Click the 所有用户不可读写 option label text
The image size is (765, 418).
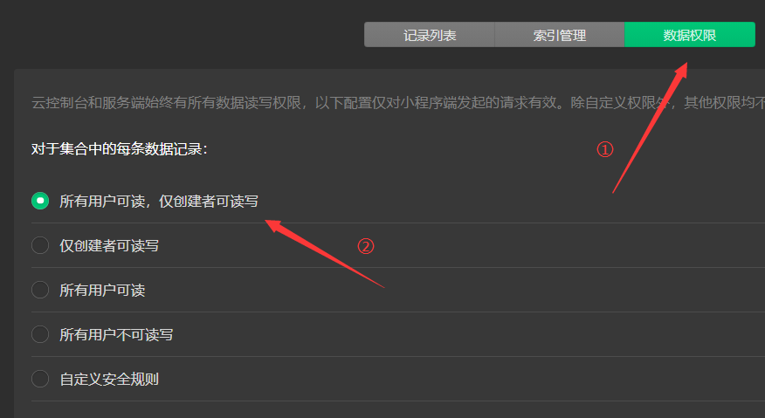[x=116, y=334]
